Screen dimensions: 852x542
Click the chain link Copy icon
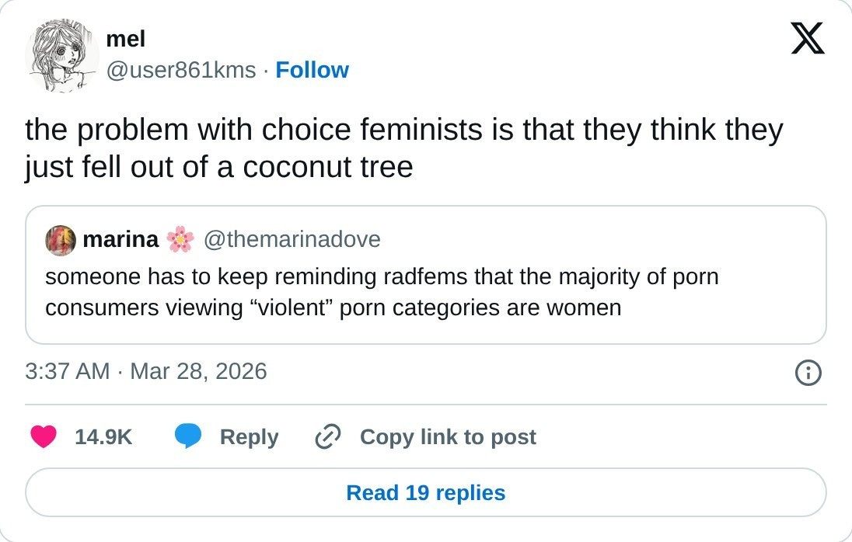[326, 436]
